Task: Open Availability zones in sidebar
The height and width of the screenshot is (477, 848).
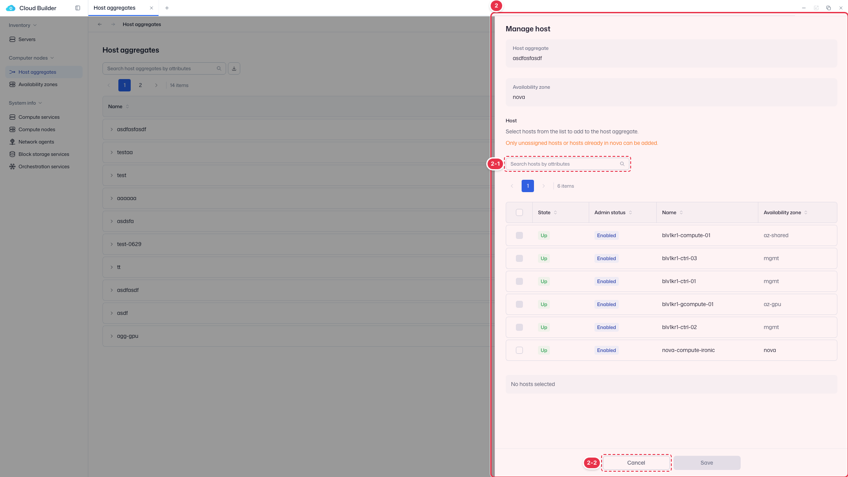Action: point(44,84)
